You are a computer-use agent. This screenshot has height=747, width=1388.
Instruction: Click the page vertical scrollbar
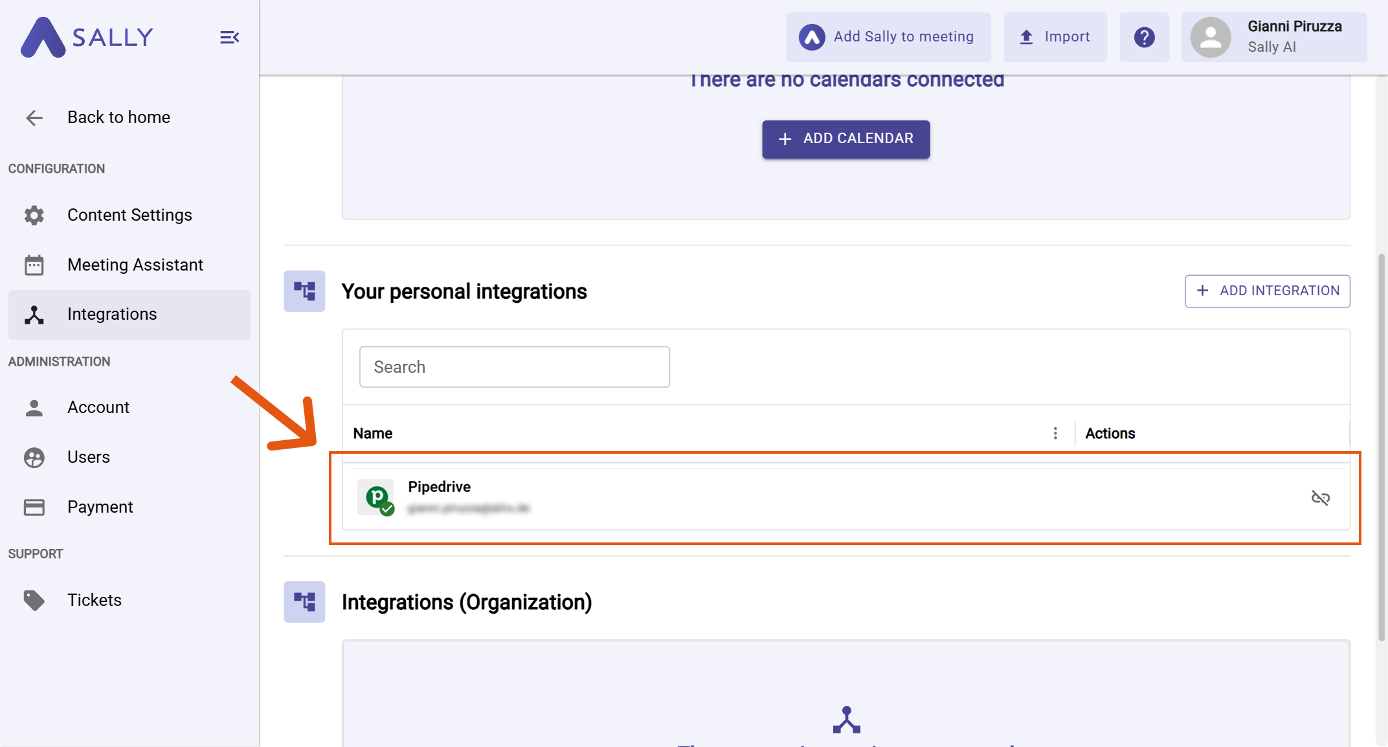point(1382,447)
